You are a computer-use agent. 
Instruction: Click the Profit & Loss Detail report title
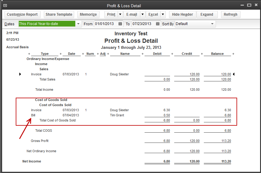point(131,41)
